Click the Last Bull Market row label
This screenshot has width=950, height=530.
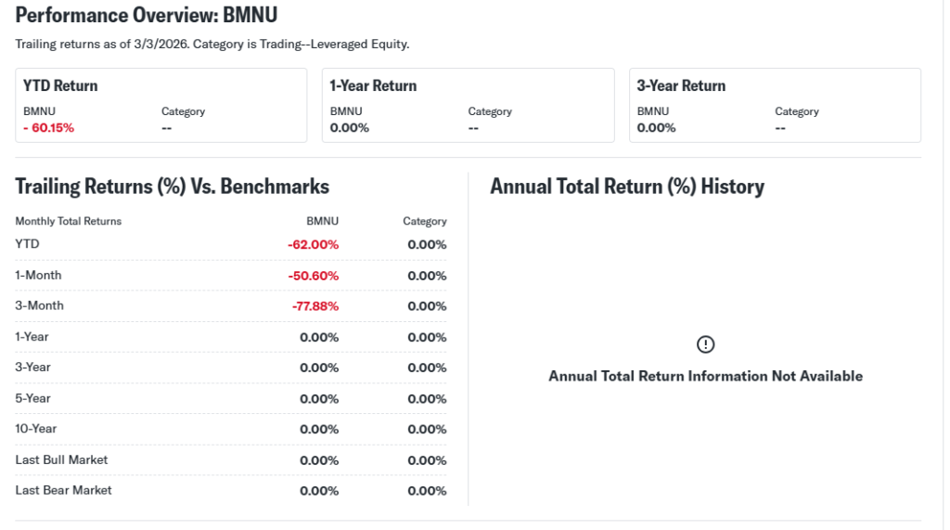click(61, 459)
